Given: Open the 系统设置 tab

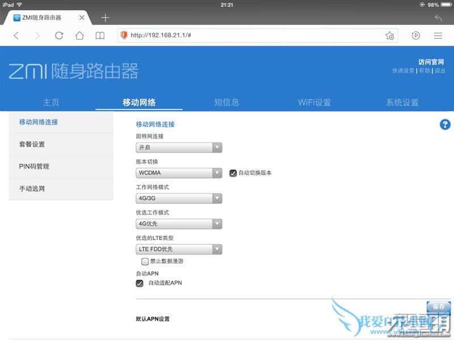Looking at the screenshot, I should [x=402, y=103].
